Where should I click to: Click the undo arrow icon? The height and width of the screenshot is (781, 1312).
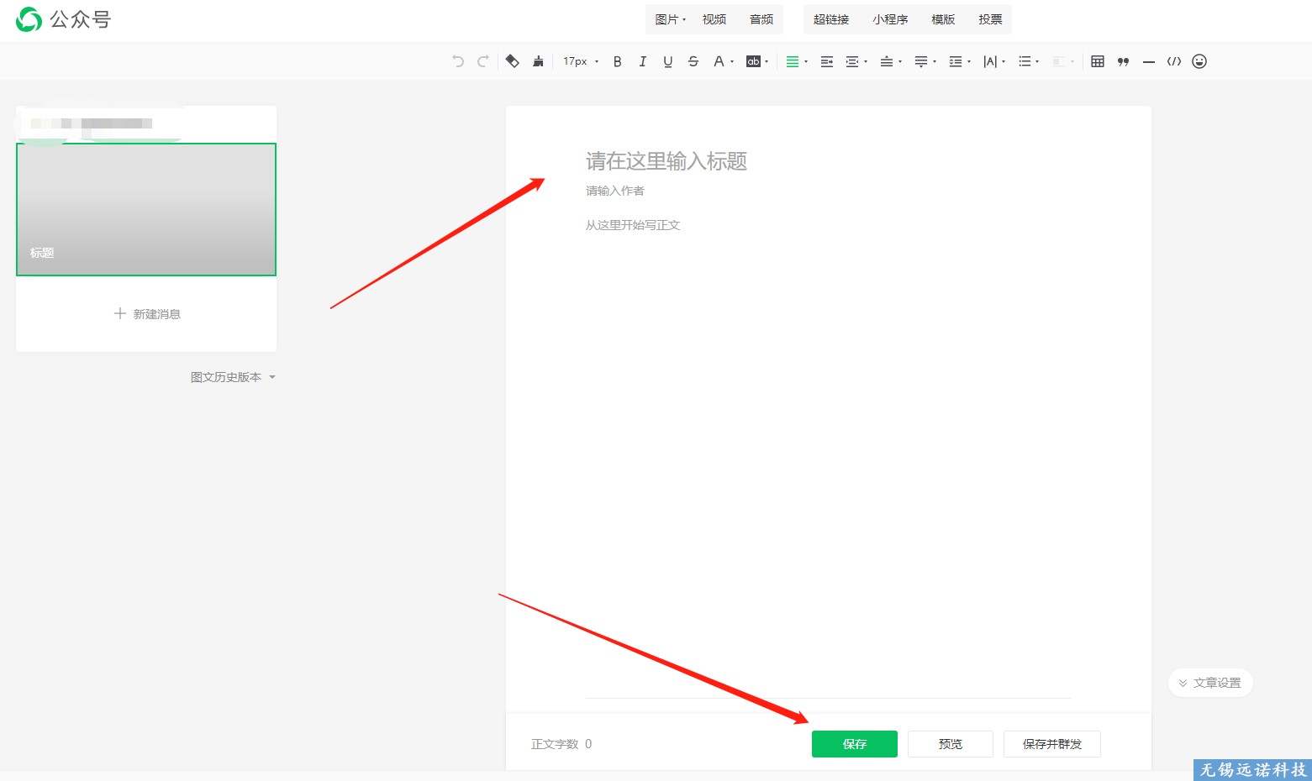(x=458, y=61)
